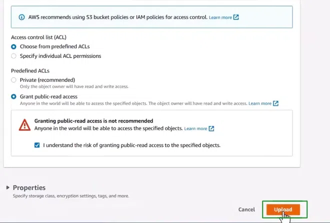Select Specify individual ACL permissions option

(14, 56)
